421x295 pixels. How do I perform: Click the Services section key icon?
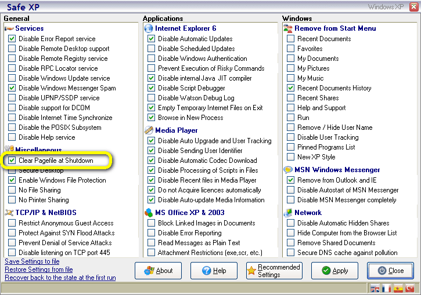tap(9, 28)
